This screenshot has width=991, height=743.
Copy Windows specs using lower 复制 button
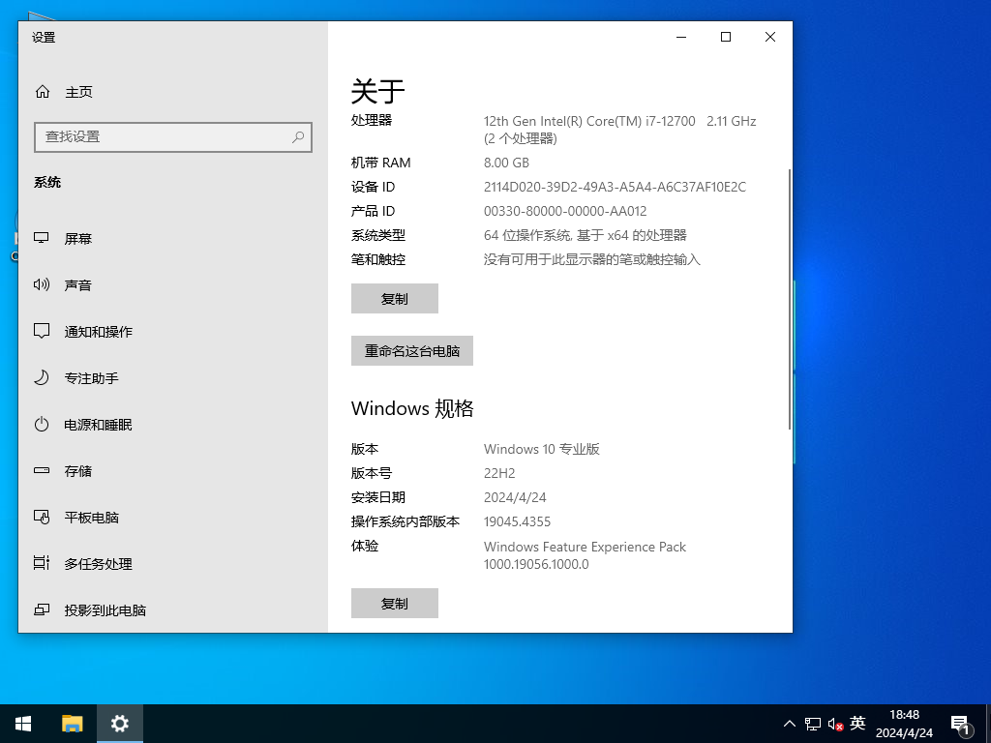click(x=394, y=603)
